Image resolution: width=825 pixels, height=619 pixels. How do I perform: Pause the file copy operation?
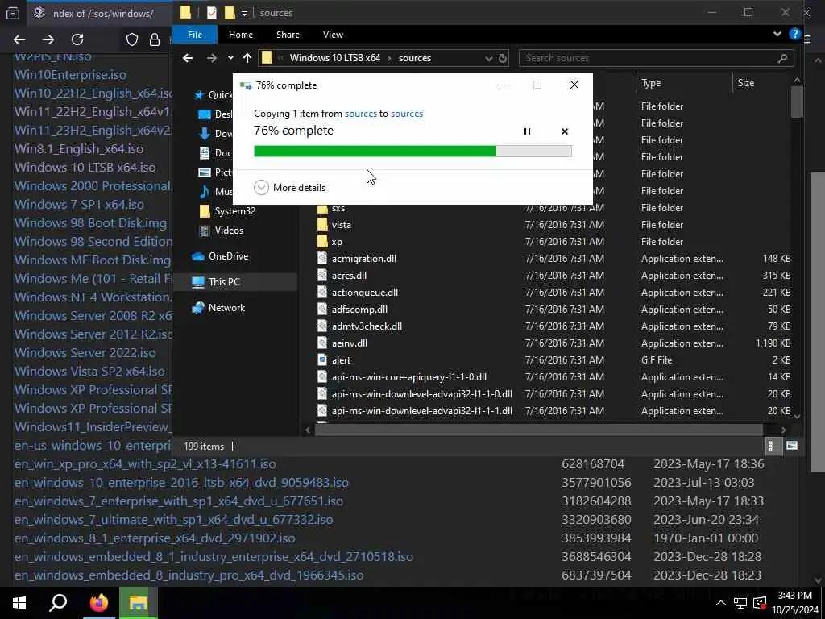point(527,131)
